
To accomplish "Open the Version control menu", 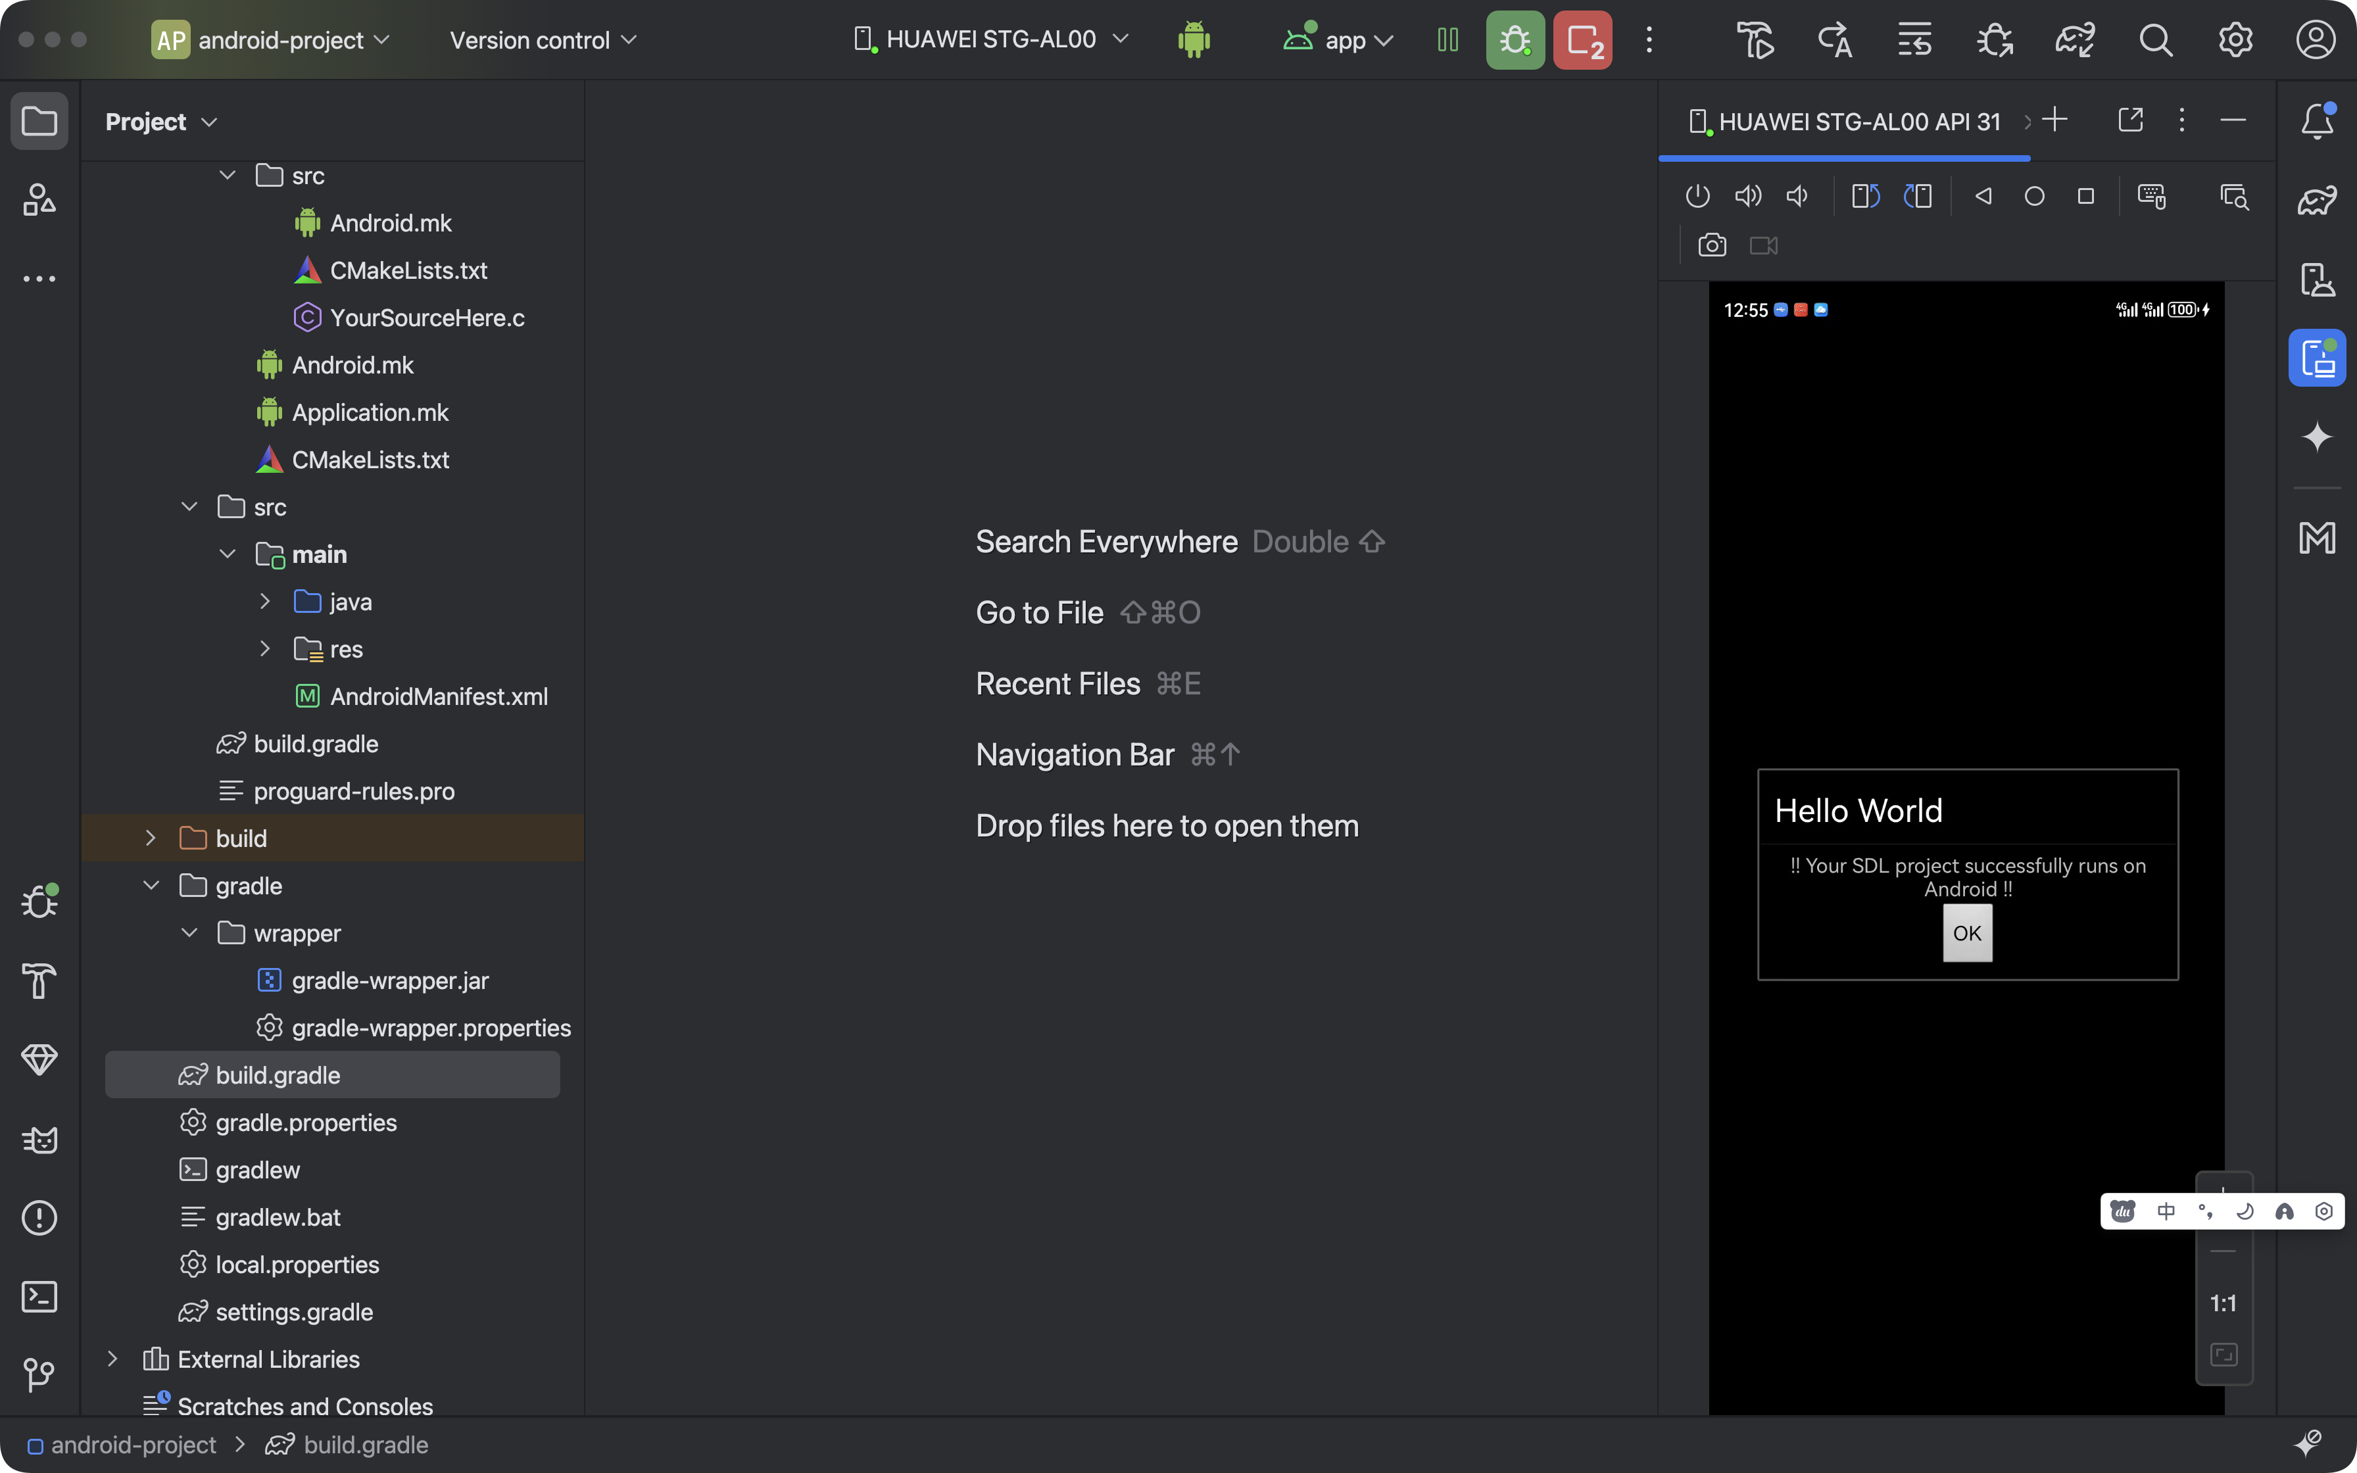I will (543, 40).
